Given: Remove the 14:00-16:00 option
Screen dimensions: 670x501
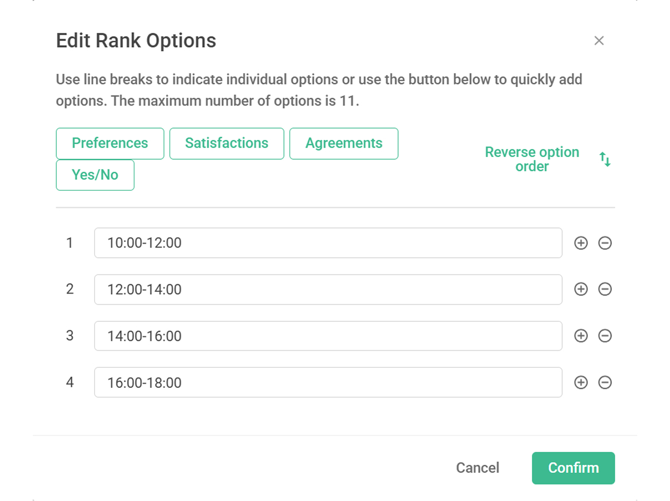Looking at the screenshot, I should coord(605,336).
